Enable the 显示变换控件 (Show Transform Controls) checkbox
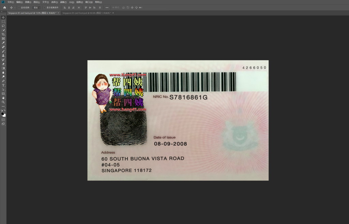The width and height of the screenshot is (349, 224). coord(44,7)
